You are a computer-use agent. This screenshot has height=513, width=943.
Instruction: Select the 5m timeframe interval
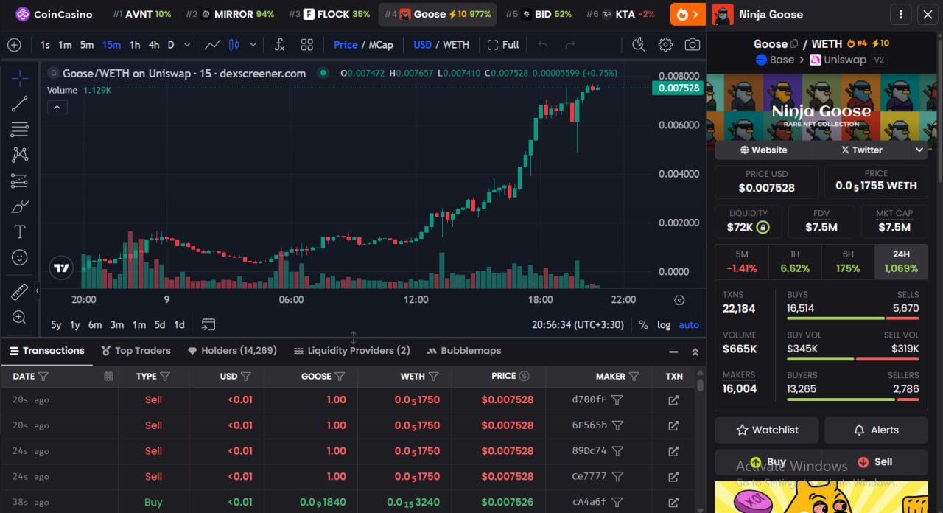(87, 45)
